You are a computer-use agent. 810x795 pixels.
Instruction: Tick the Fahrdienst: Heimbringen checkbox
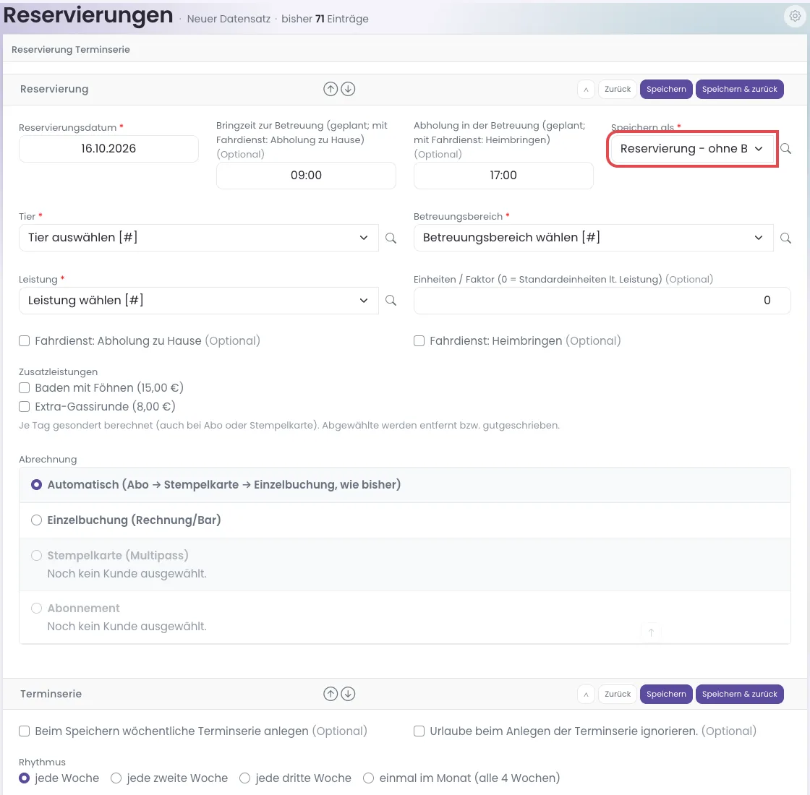click(419, 340)
